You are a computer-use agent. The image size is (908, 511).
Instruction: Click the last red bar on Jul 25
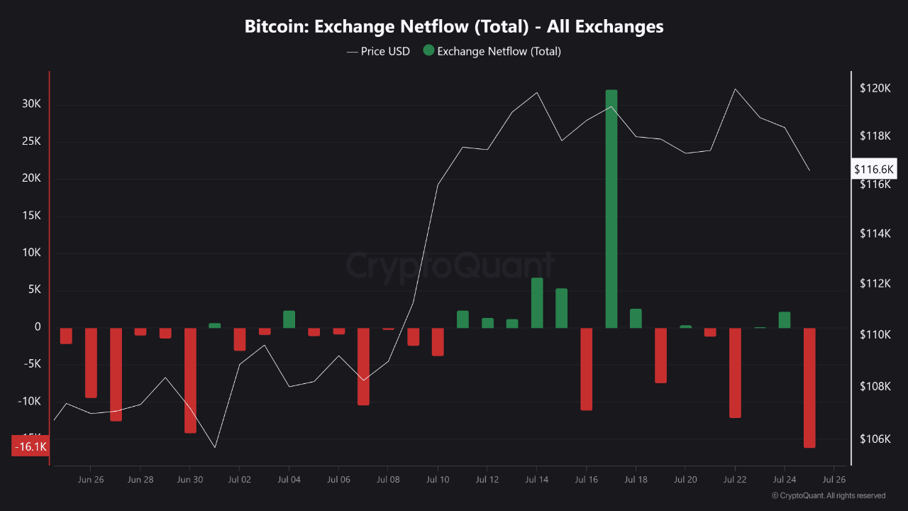pyautogui.click(x=809, y=388)
